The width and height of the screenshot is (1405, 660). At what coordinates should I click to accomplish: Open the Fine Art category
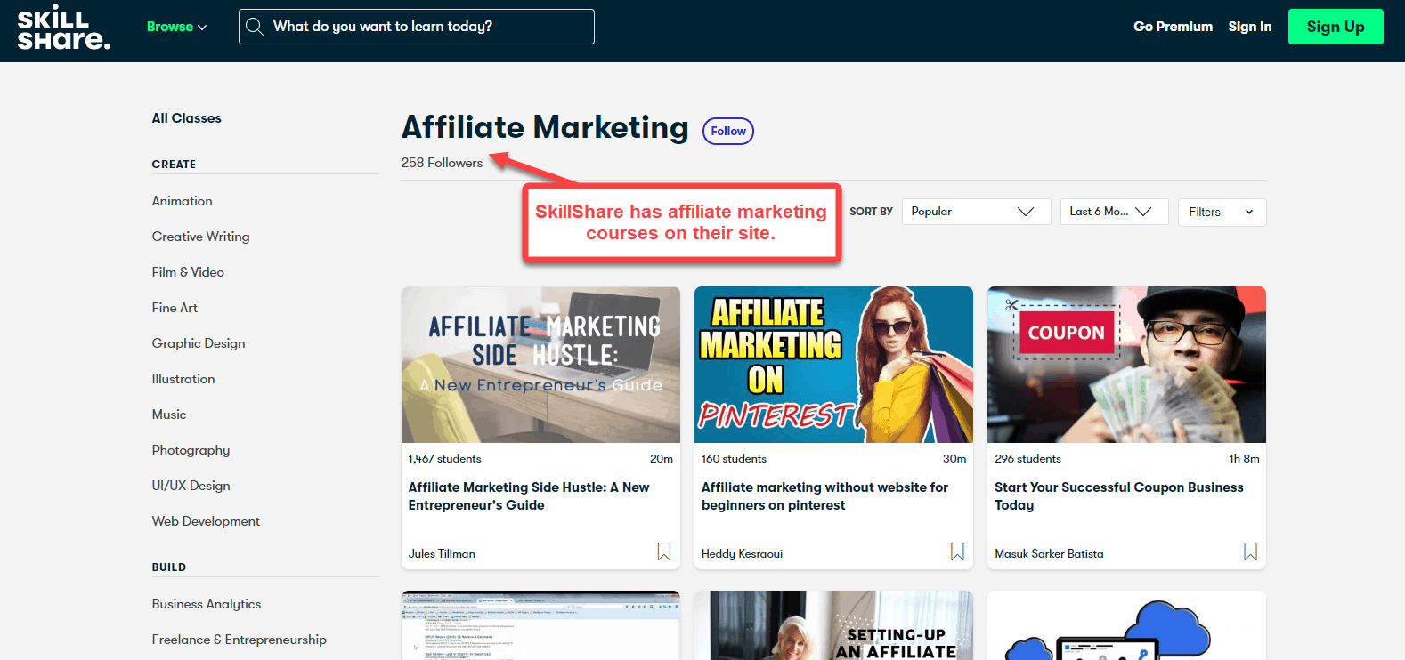(175, 308)
